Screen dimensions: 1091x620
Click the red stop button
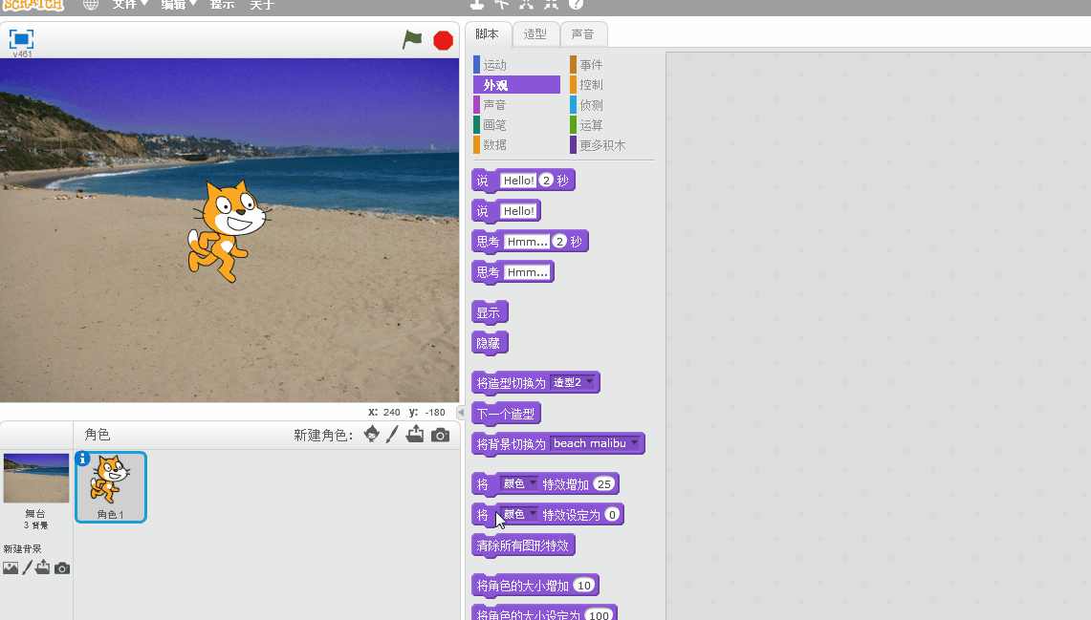point(444,40)
